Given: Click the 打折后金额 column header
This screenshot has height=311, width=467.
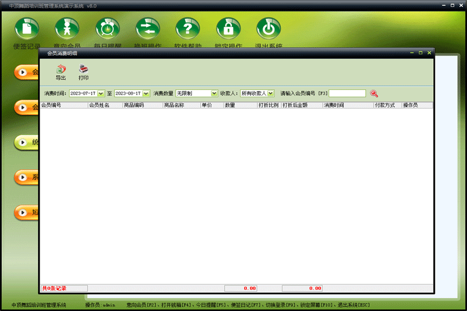Looking at the screenshot, I should (x=302, y=105).
